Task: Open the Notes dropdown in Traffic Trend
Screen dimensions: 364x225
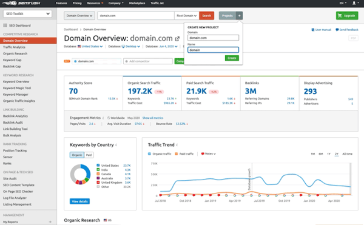Action: [209, 153]
